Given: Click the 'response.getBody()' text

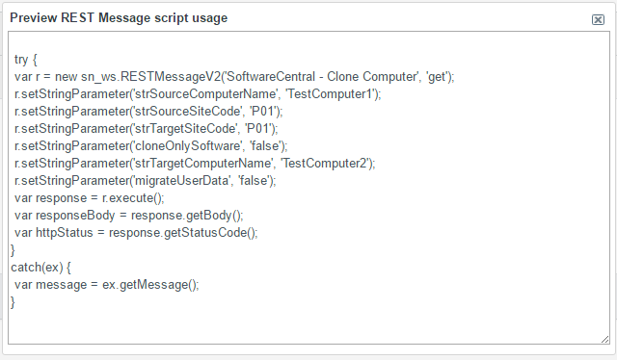Looking at the screenshot, I should pyautogui.click(x=186, y=215).
